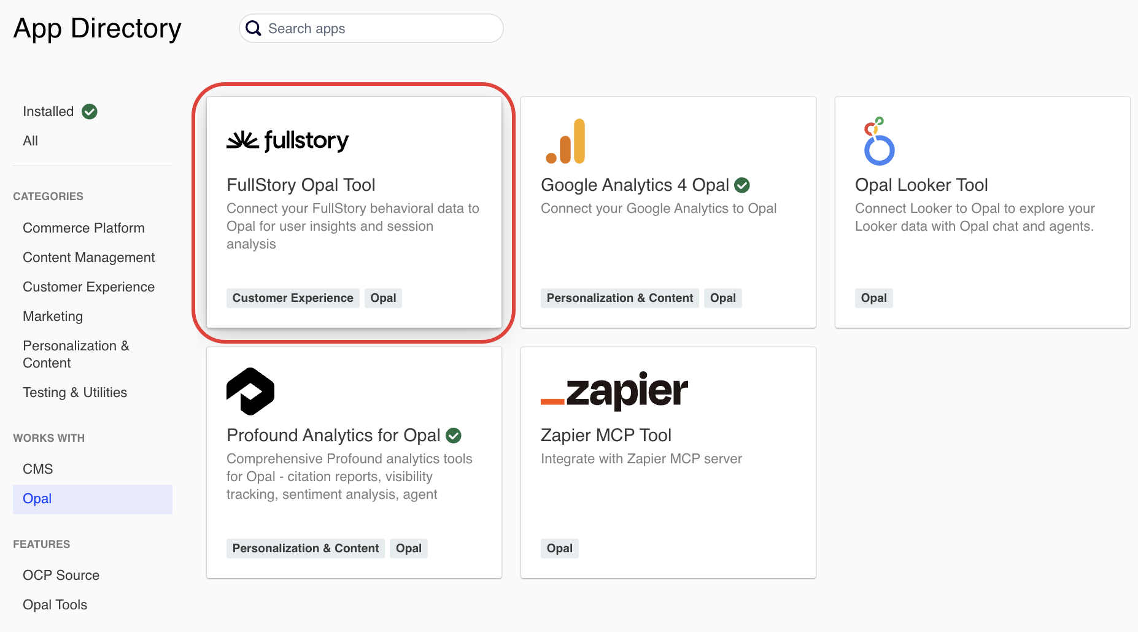
Task: Click the Profound hexagon logo
Action: 250,391
